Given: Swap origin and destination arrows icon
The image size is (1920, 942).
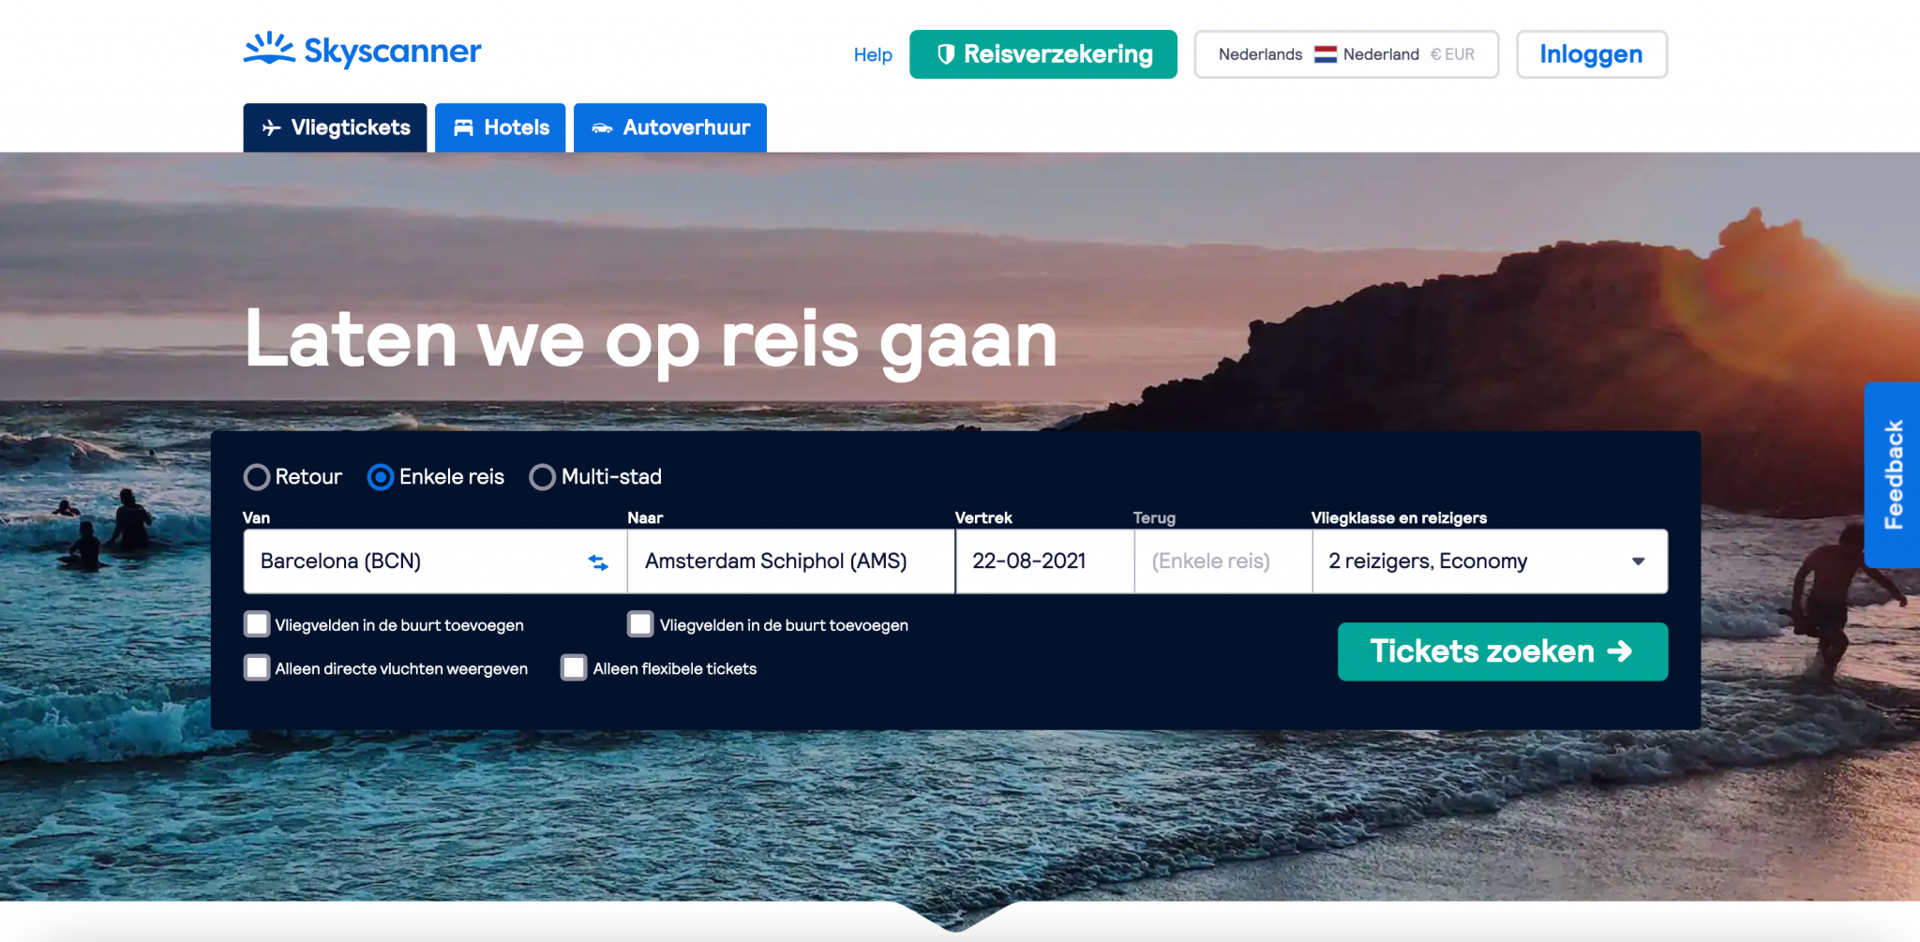Looking at the screenshot, I should point(598,562).
